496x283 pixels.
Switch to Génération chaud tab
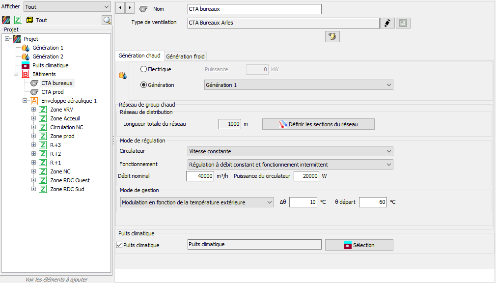139,56
